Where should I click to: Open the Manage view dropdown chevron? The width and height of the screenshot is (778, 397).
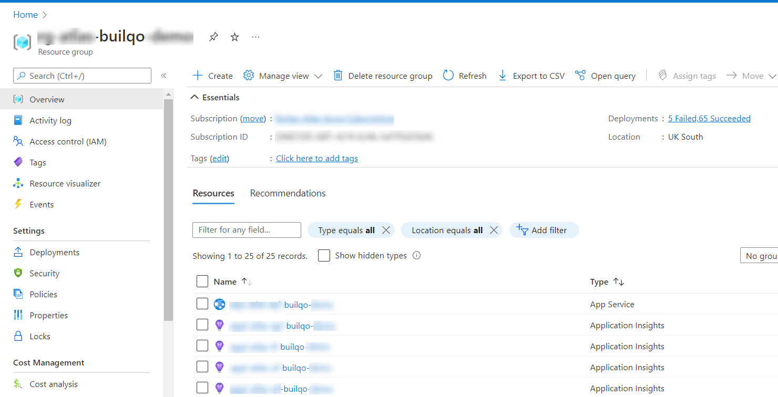point(318,76)
